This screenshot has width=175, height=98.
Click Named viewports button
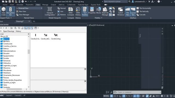click(62, 8)
